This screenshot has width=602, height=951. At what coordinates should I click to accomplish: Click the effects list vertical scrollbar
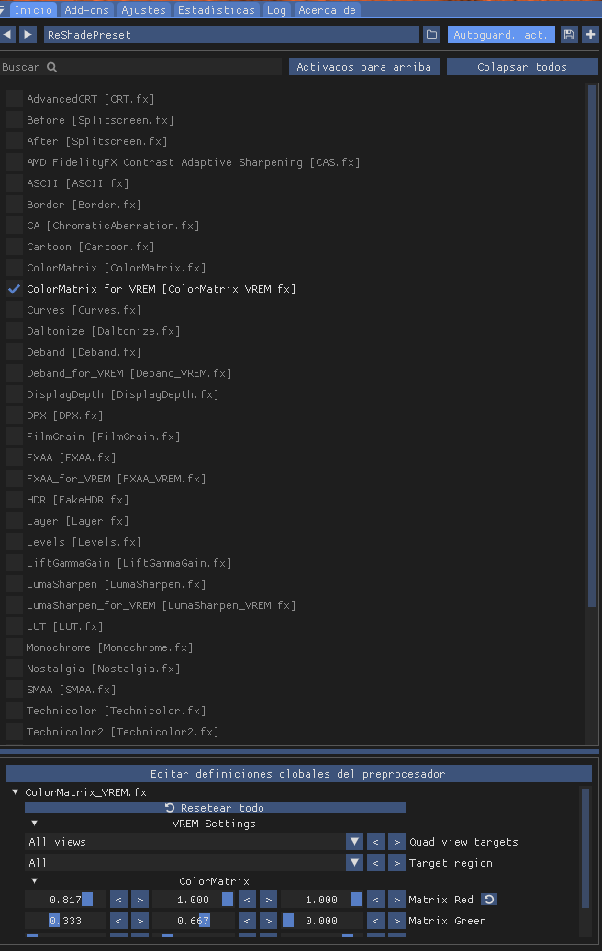pyautogui.click(x=592, y=346)
